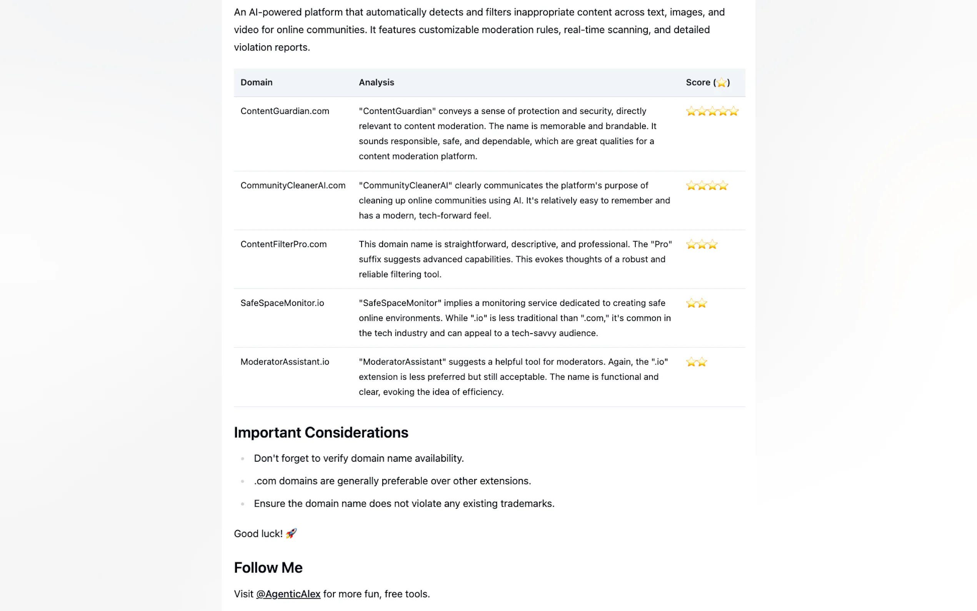Image resolution: width=977 pixels, height=611 pixels.
Task: Select the ContentFilterPro.com domain cell
Action: [283, 244]
